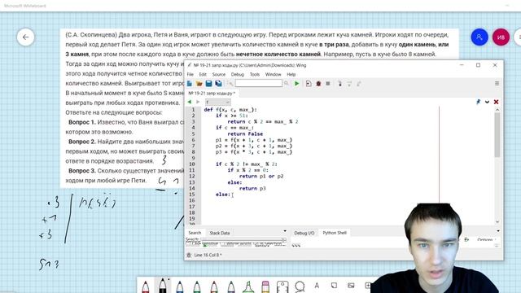Open the Tools menu in Wing

click(255, 74)
